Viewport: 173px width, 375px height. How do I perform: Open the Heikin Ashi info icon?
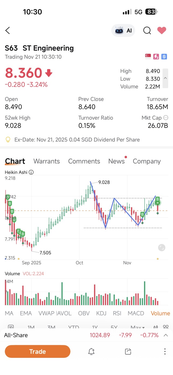[x=31, y=172]
